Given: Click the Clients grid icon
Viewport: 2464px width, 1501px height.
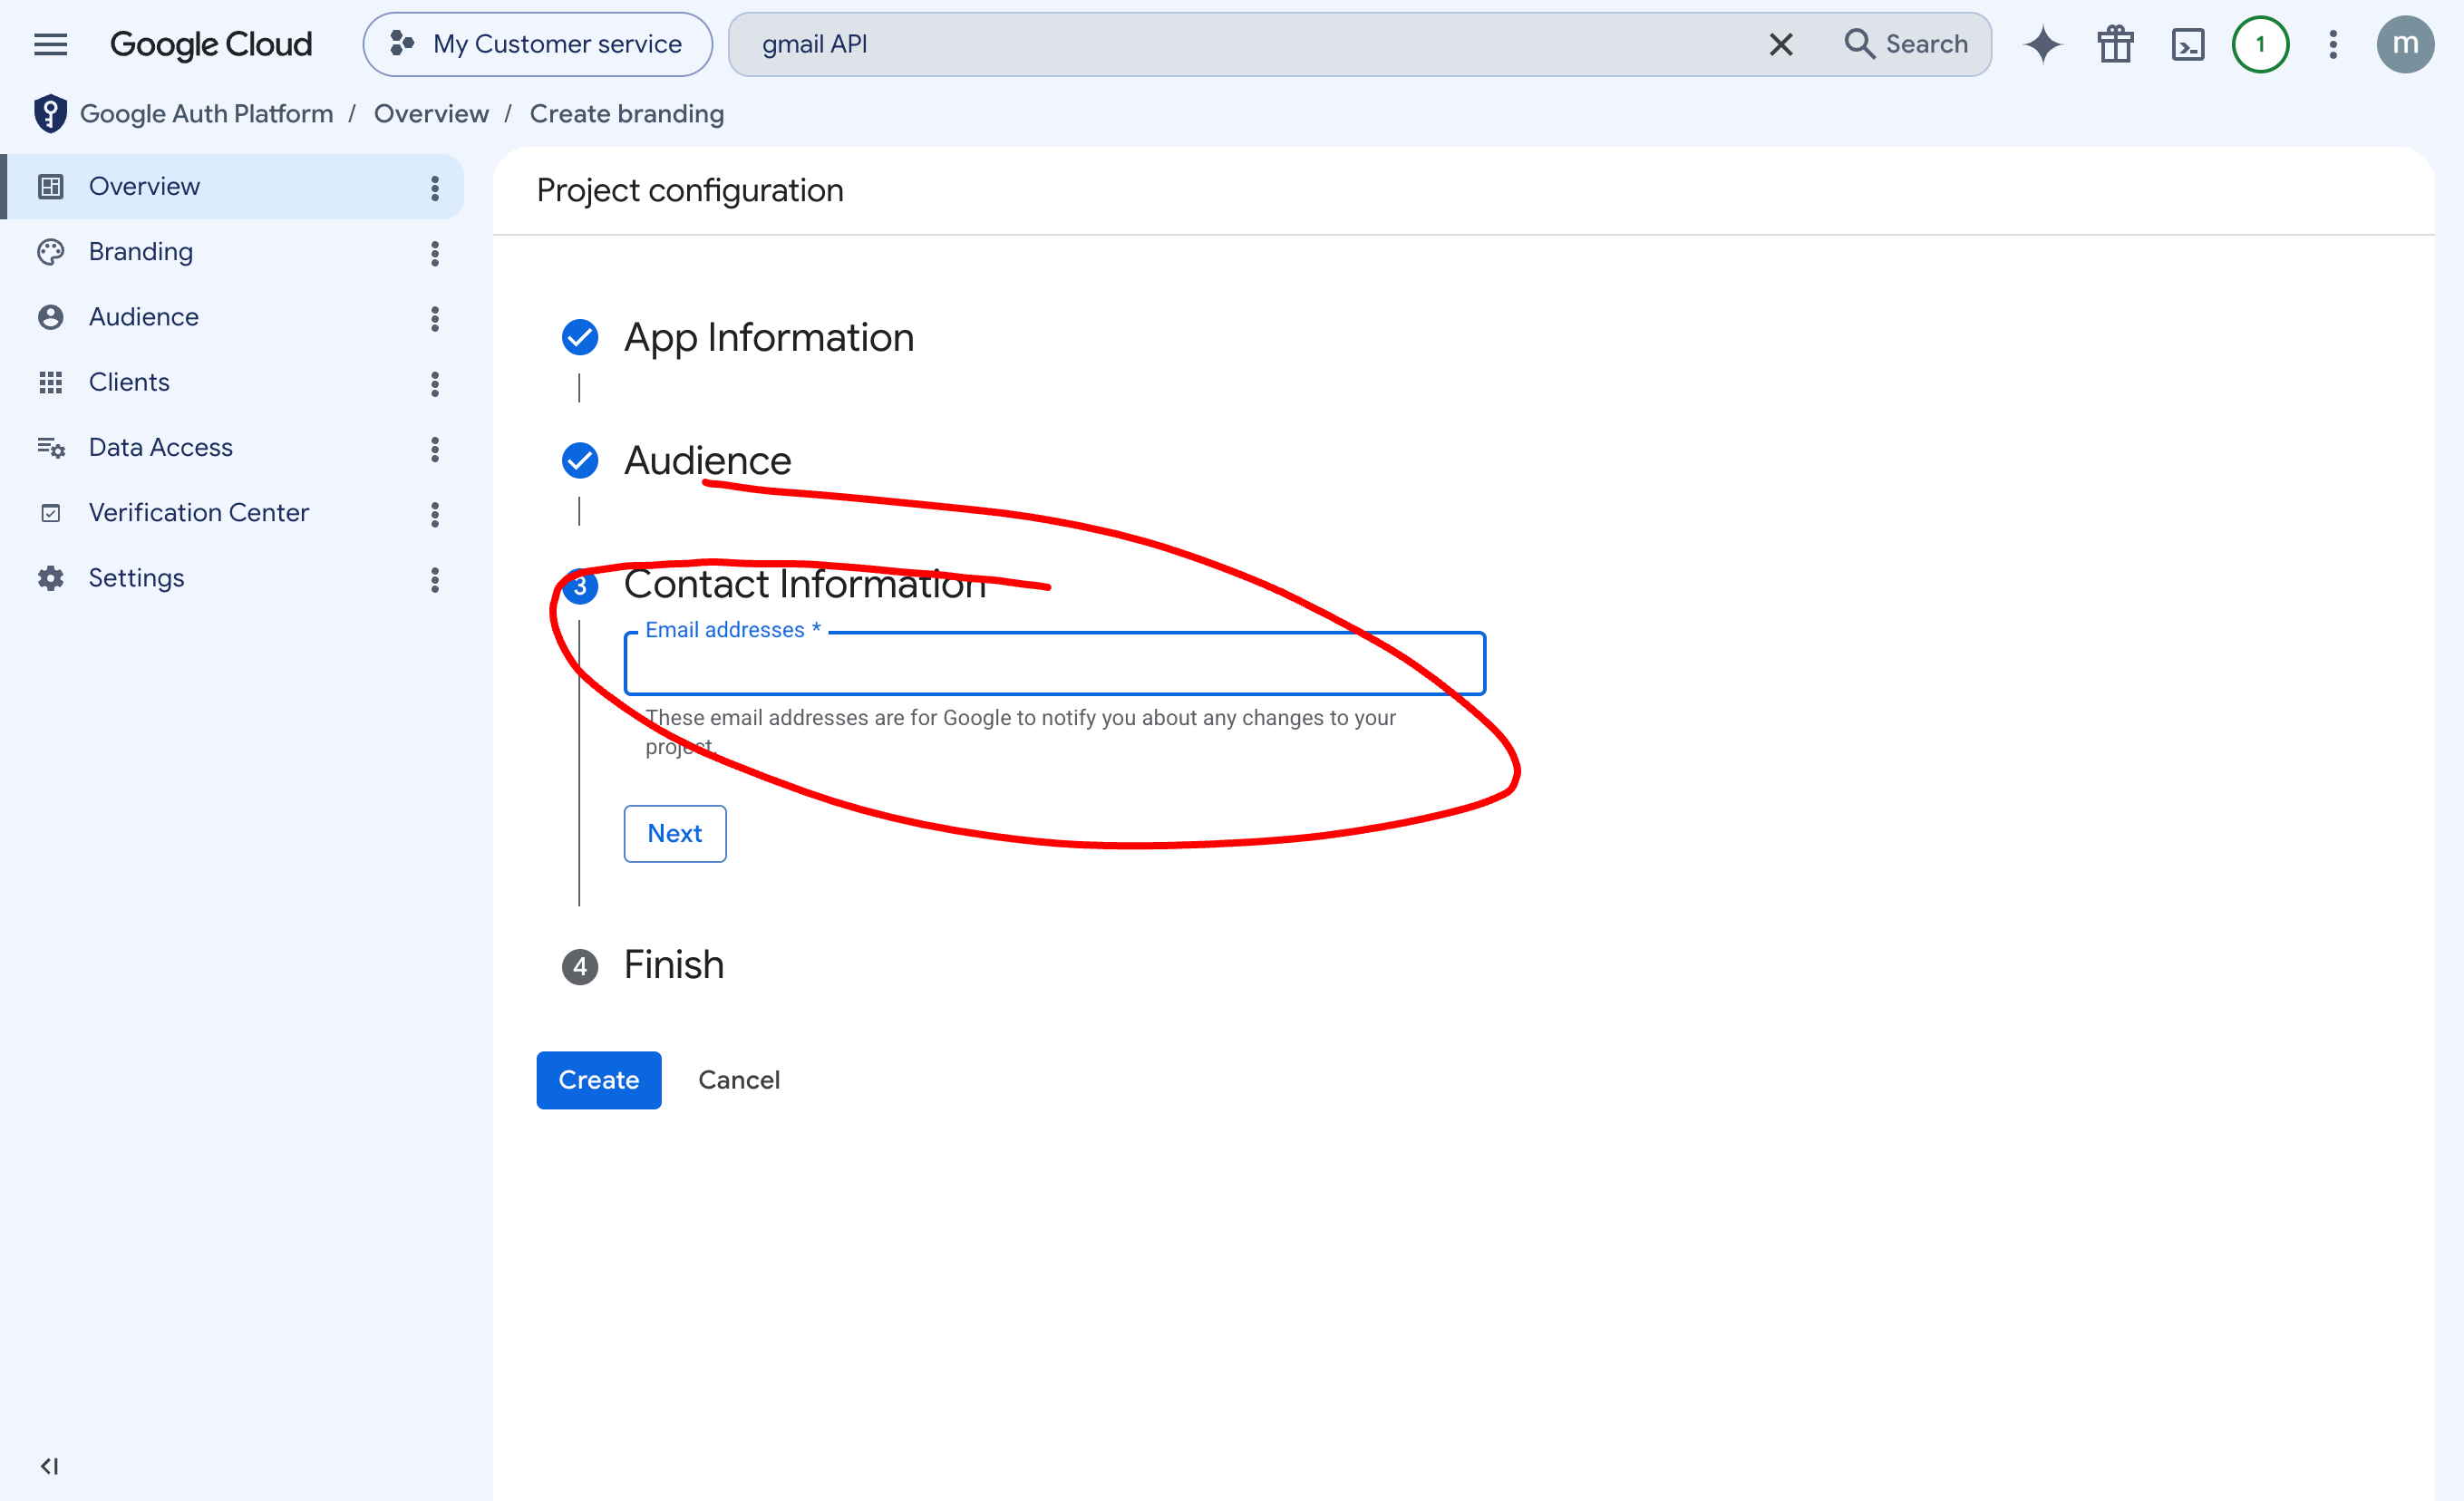Looking at the screenshot, I should point(51,382).
